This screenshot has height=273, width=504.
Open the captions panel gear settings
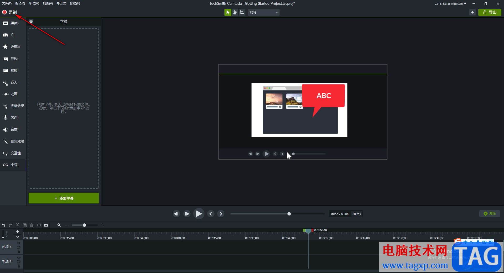[31, 22]
